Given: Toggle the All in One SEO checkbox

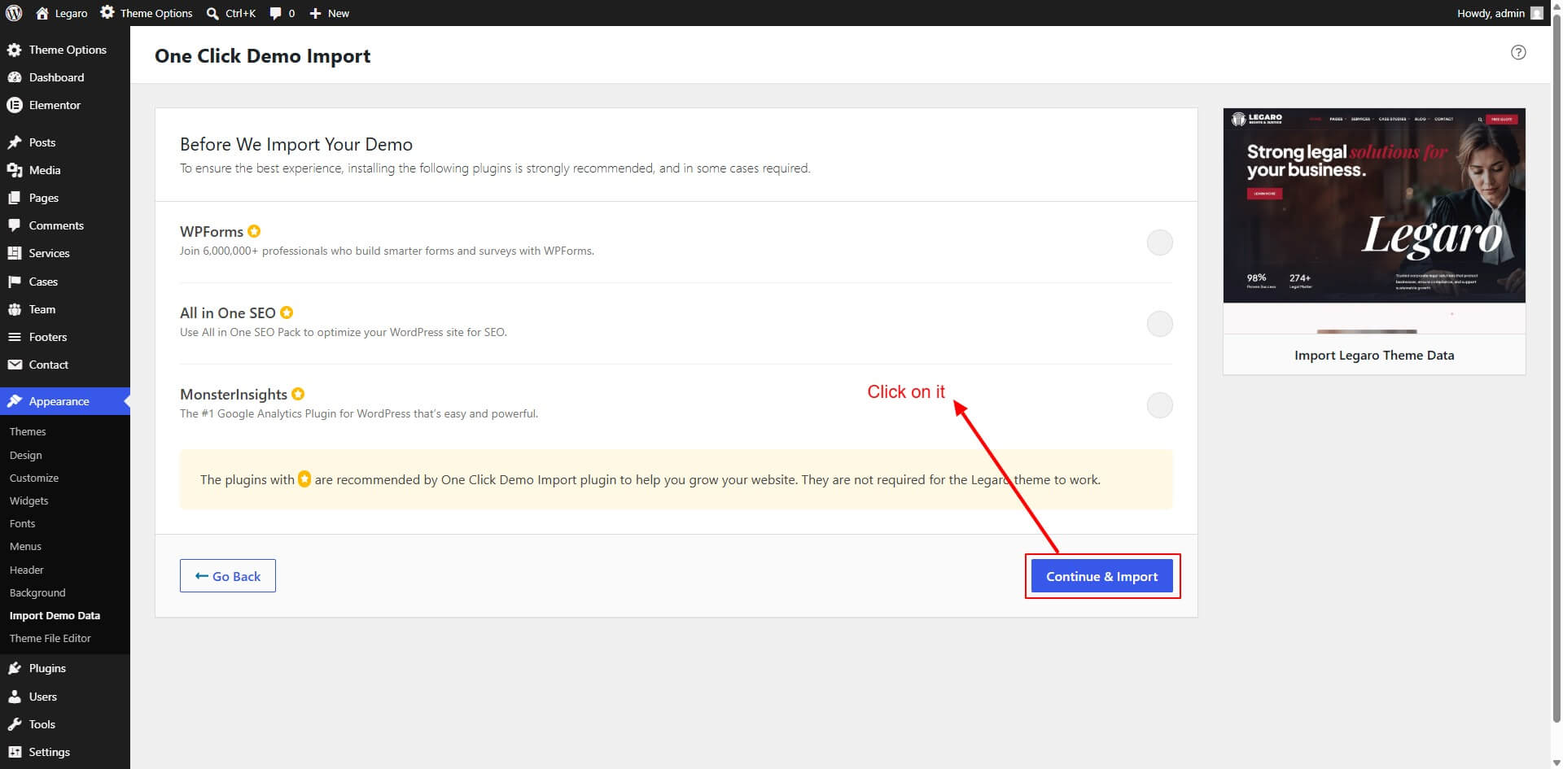Looking at the screenshot, I should pyautogui.click(x=1159, y=324).
